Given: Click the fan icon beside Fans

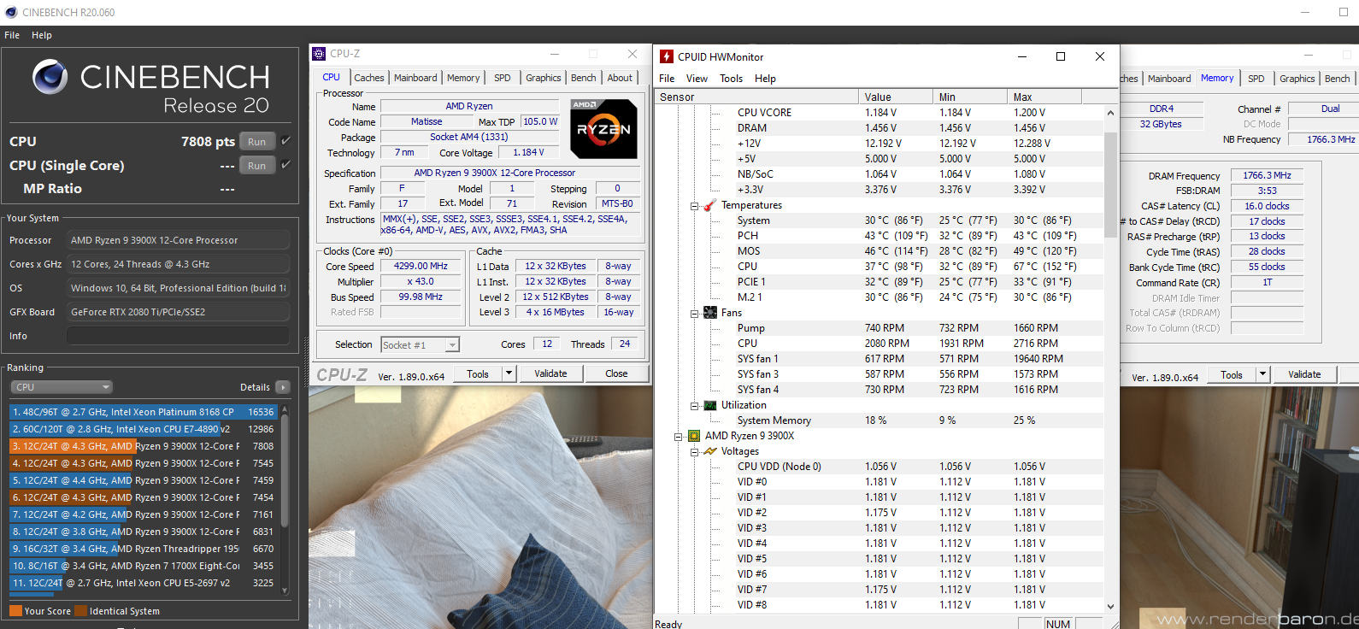Looking at the screenshot, I should 709,313.
